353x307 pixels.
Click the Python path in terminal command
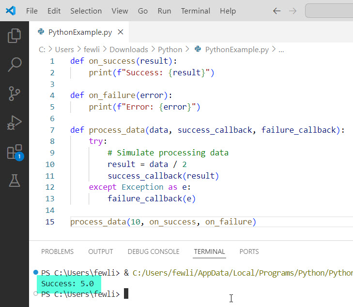click(x=243, y=273)
